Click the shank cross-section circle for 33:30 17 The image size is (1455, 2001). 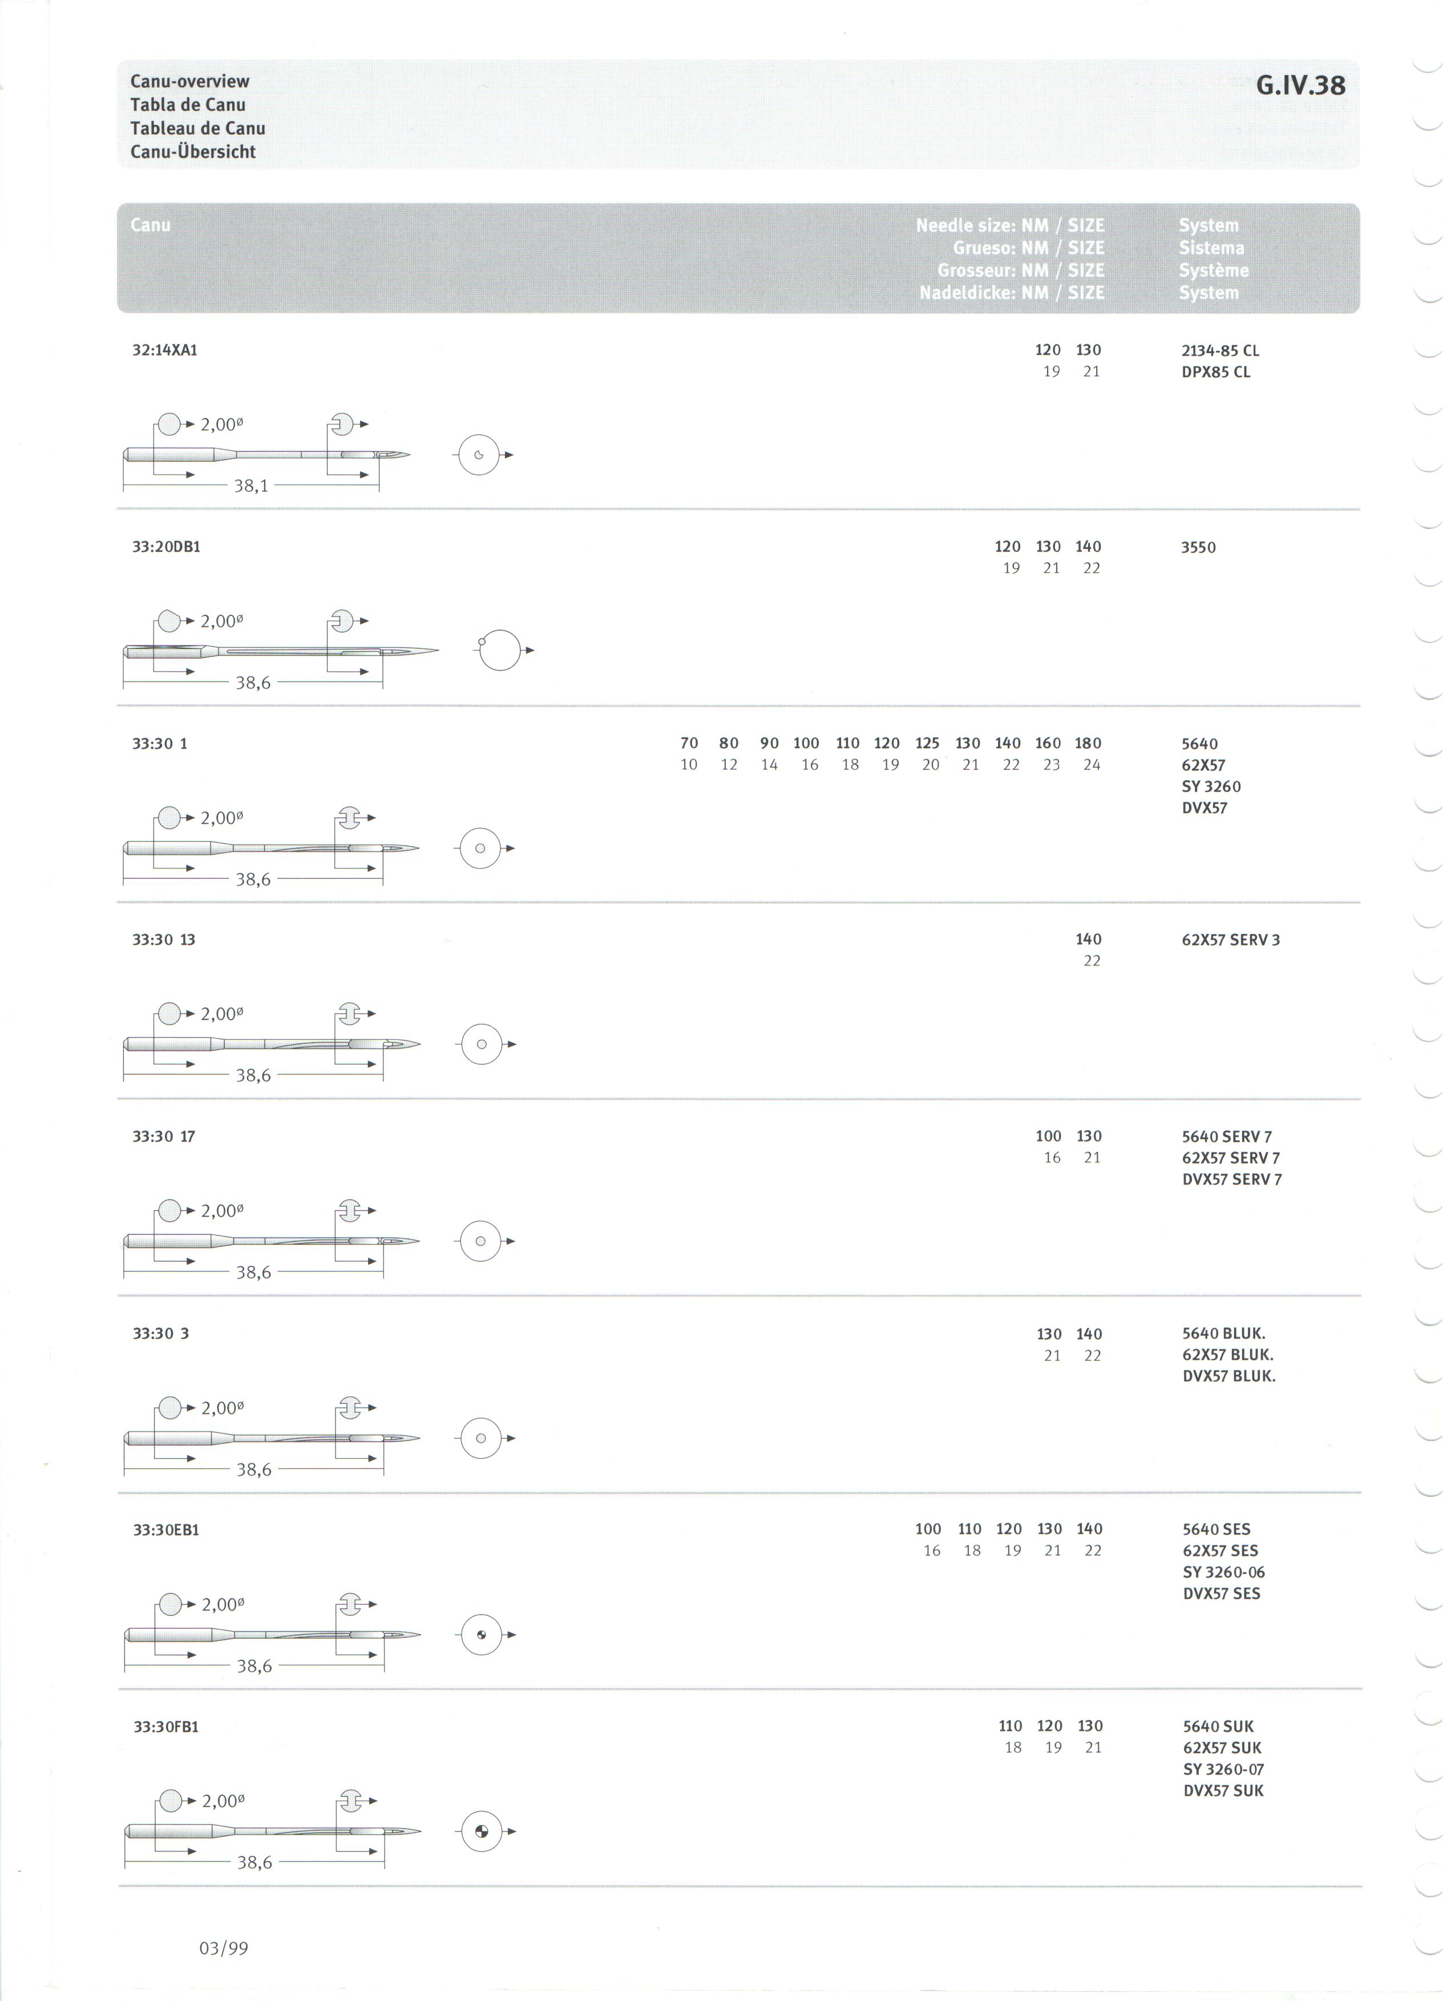[x=170, y=1211]
